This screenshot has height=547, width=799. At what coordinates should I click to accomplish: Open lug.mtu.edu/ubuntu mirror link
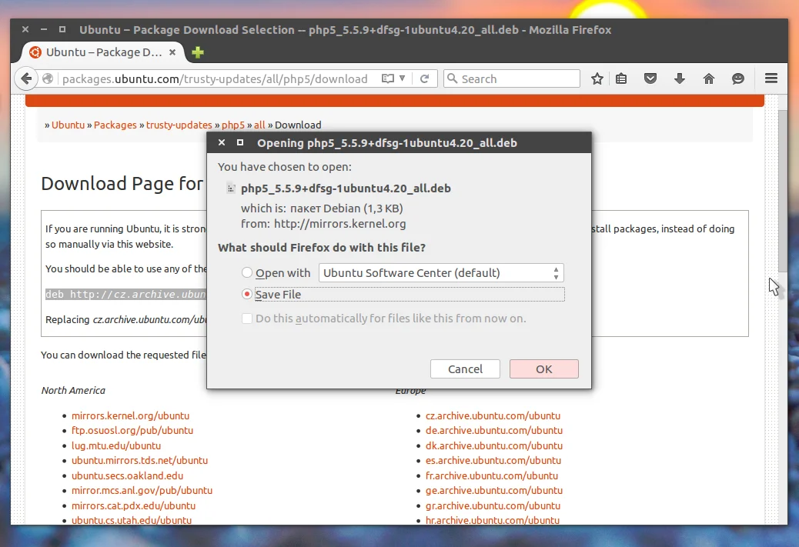pos(116,445)
